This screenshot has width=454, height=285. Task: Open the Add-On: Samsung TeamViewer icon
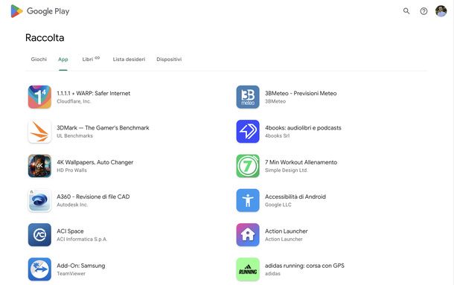click(39, 269)
